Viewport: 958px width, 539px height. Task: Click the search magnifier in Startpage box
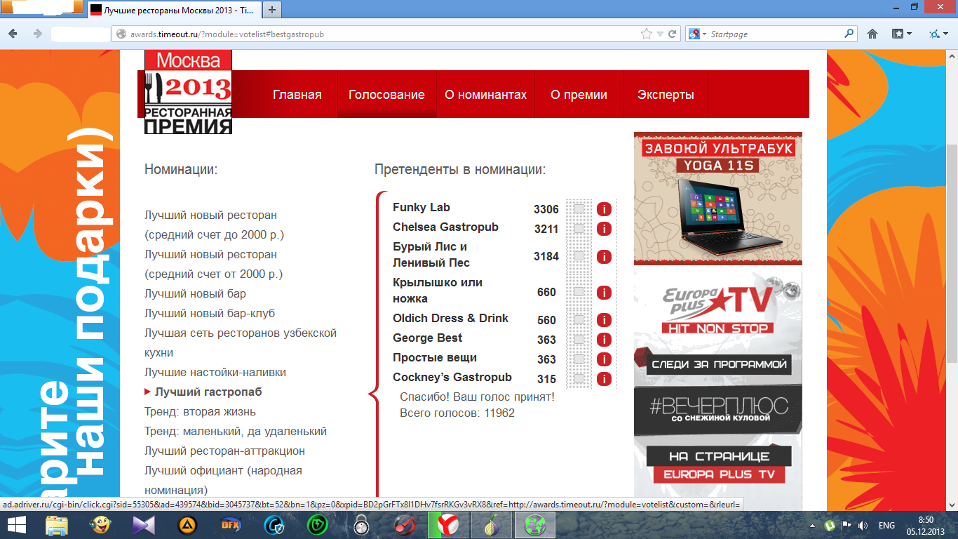click(849, 34)
